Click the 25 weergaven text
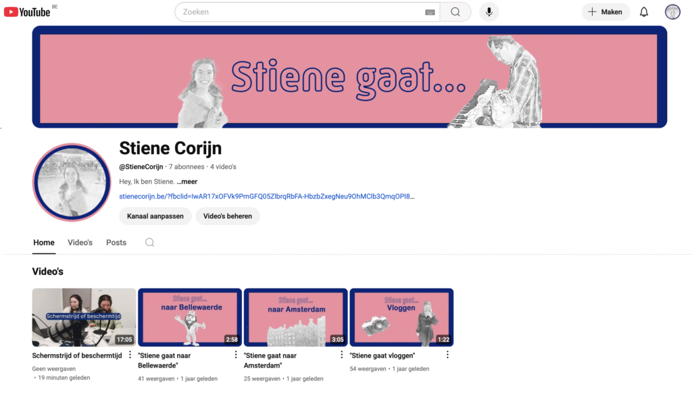692x400 pixels. [262, 379]
